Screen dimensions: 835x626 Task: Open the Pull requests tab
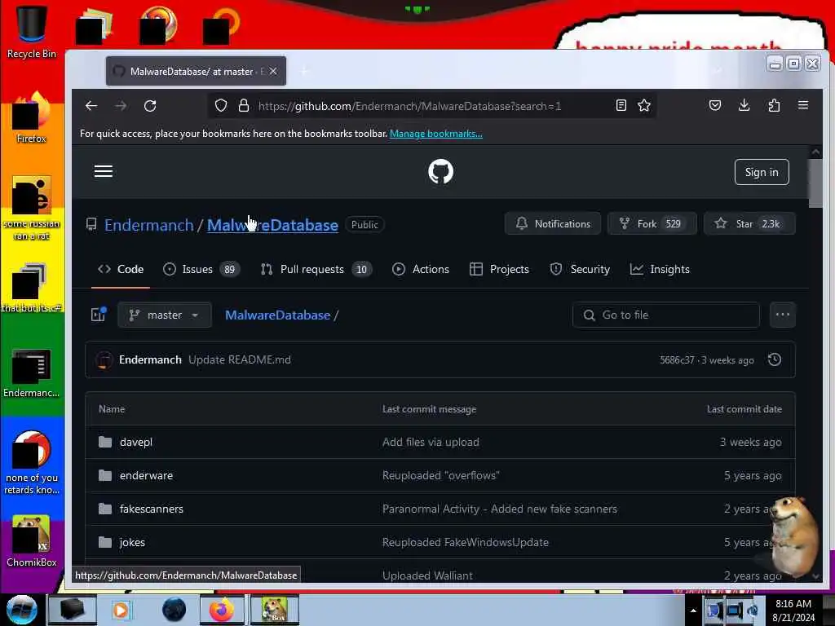point(316,269)
